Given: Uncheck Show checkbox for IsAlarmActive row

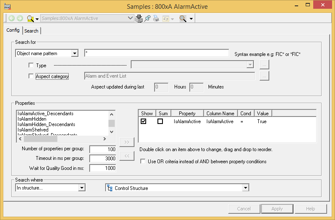Looking at the screenshot, I should point(143,121).
